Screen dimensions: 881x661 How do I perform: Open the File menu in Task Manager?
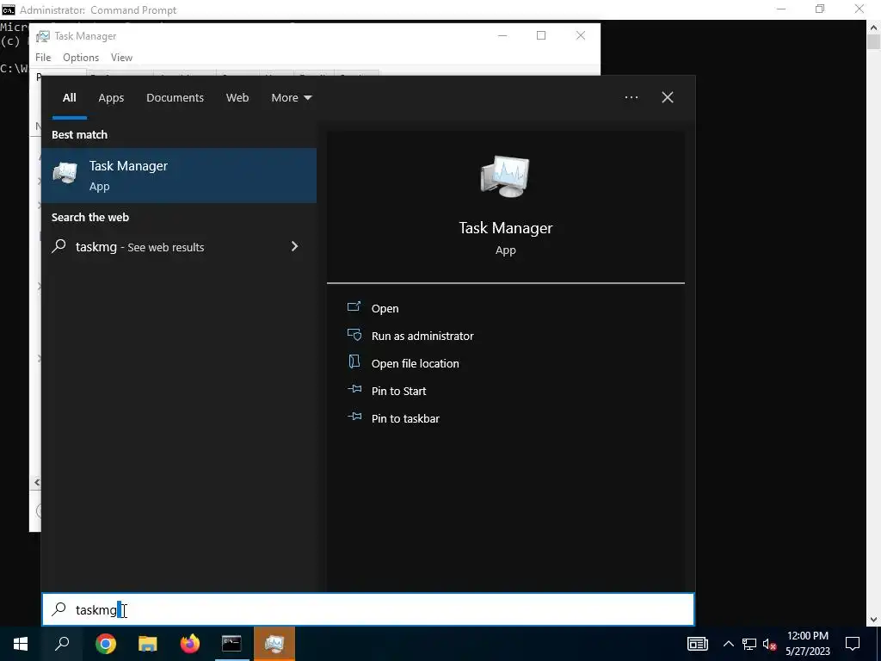tap(43, 58)
